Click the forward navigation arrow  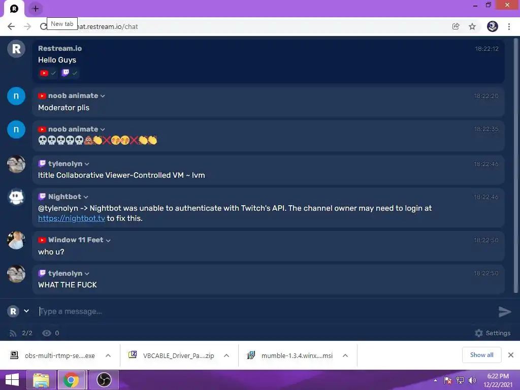click(x=27, y=26)
